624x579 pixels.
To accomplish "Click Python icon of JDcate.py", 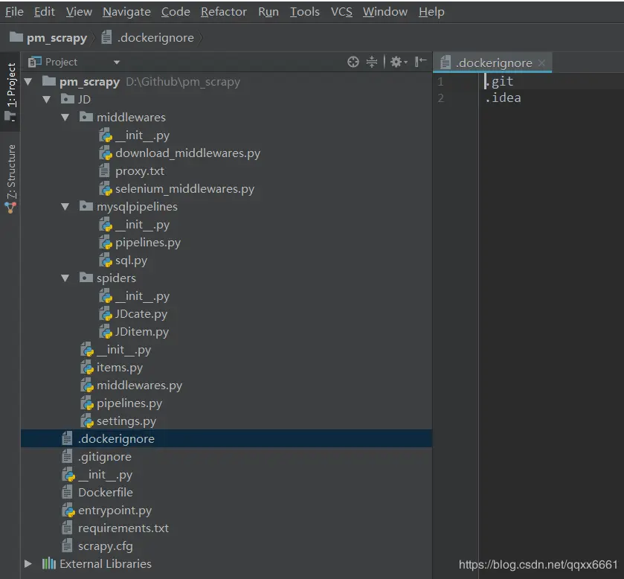I will pyautogui.click(x=106, y=314).
